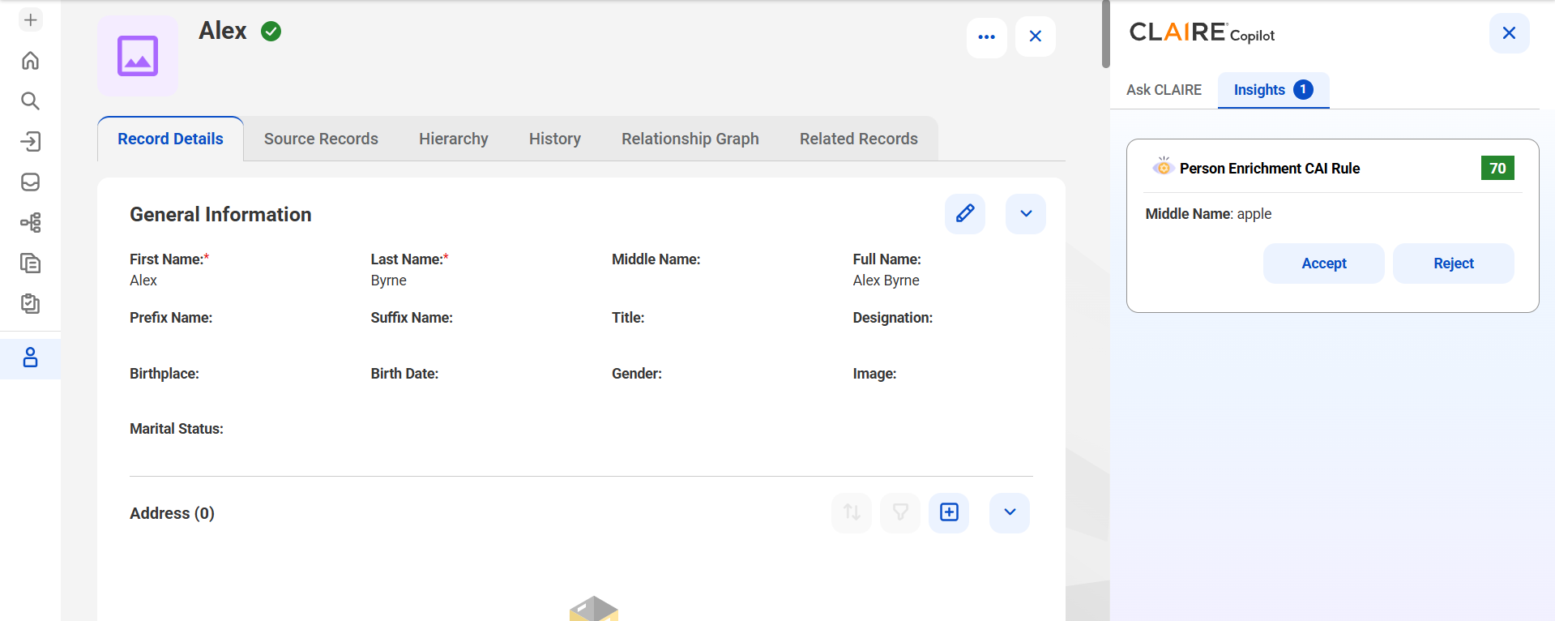
Task: Open the Relationship Graph tab
Action: [690, 139]
